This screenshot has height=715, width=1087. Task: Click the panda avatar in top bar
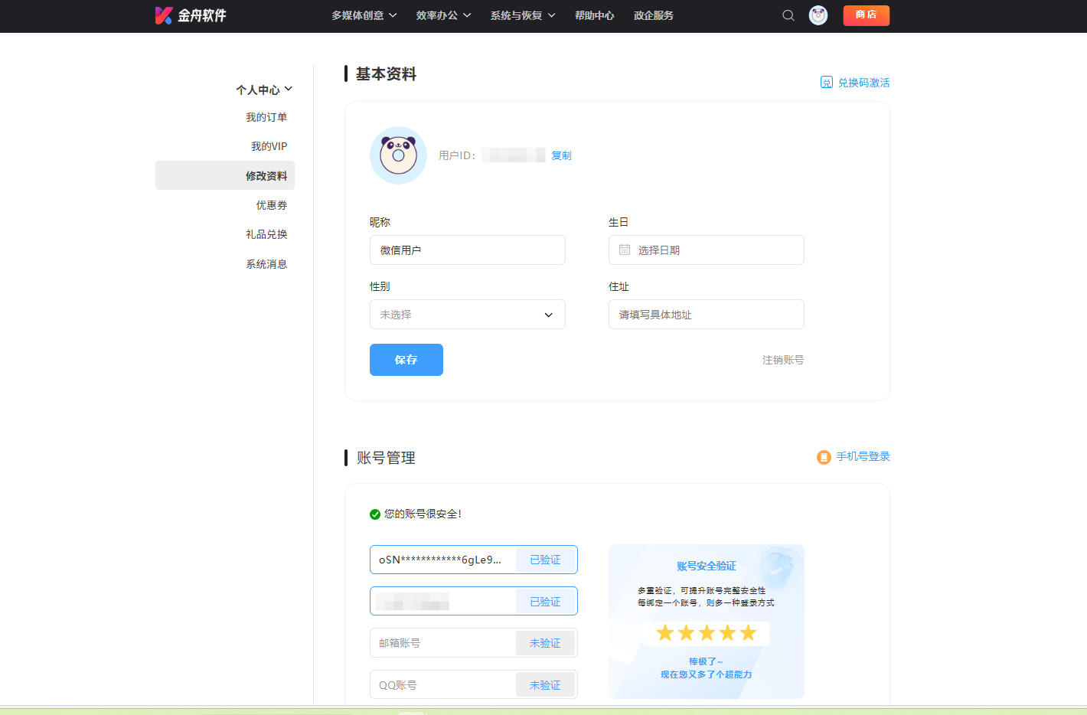click(x=818, y=15)
